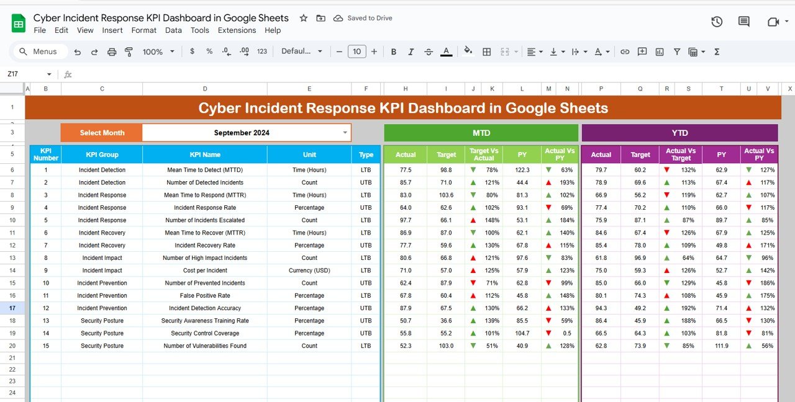Click the Undo arrow icon
This screenshot has width=795, height=402.
pyautogui.click(x=77, y=52)
